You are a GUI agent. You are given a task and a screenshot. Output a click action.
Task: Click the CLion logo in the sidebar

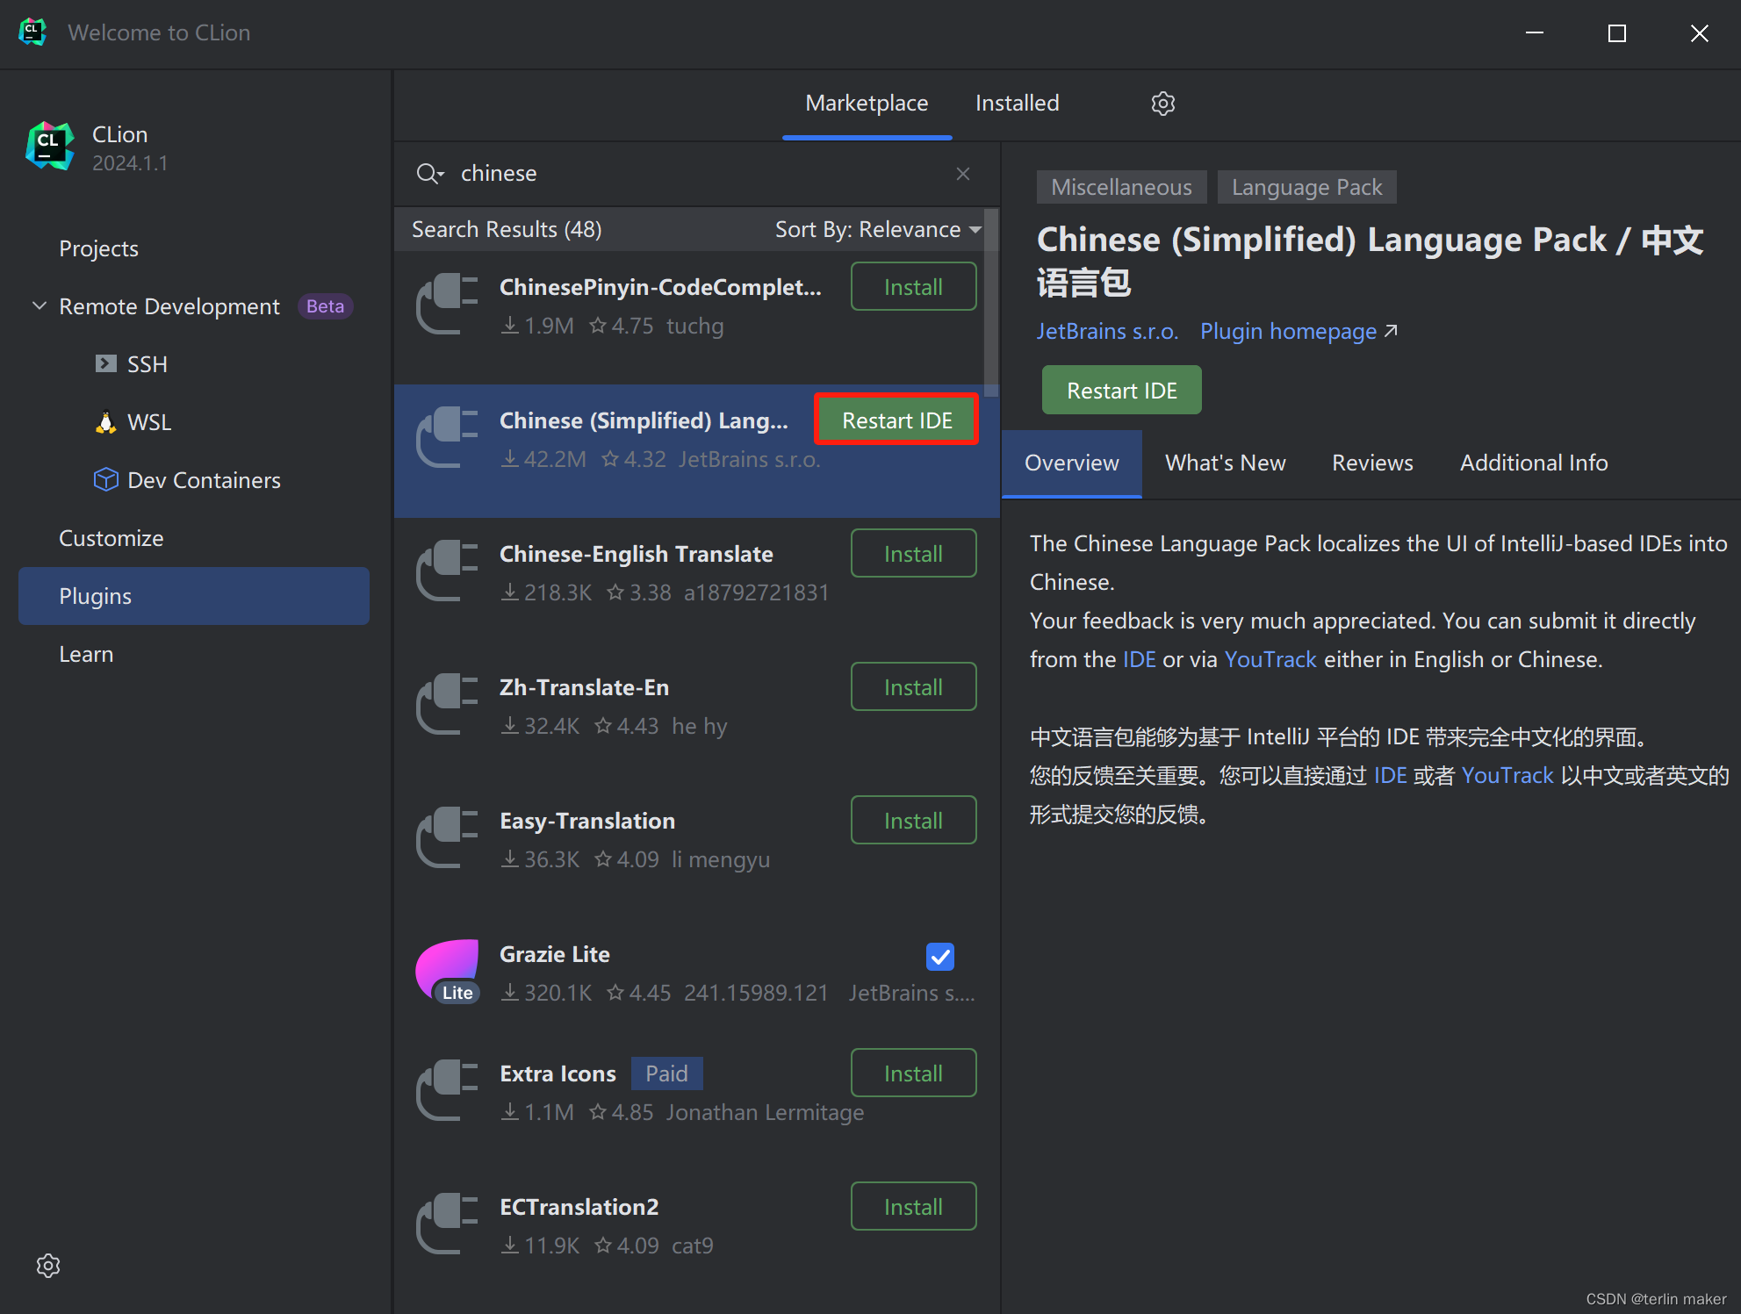click(50, 146)
